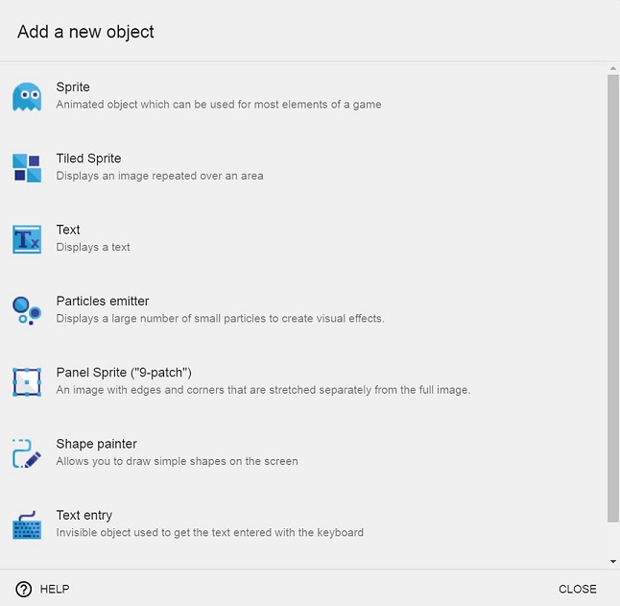Click the Panel Sprite 9-patch icon

[x=27, y=381]
